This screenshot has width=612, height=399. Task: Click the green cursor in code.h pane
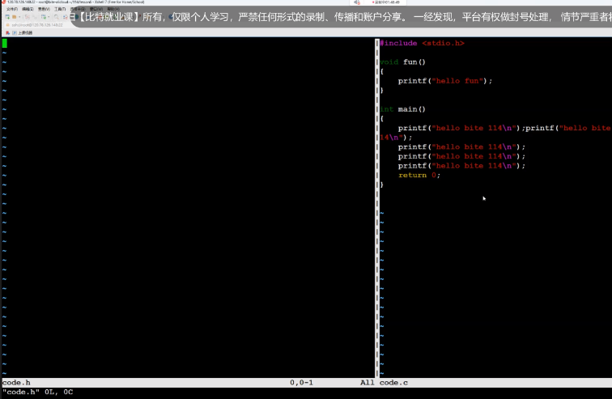(x=4, y=43)
